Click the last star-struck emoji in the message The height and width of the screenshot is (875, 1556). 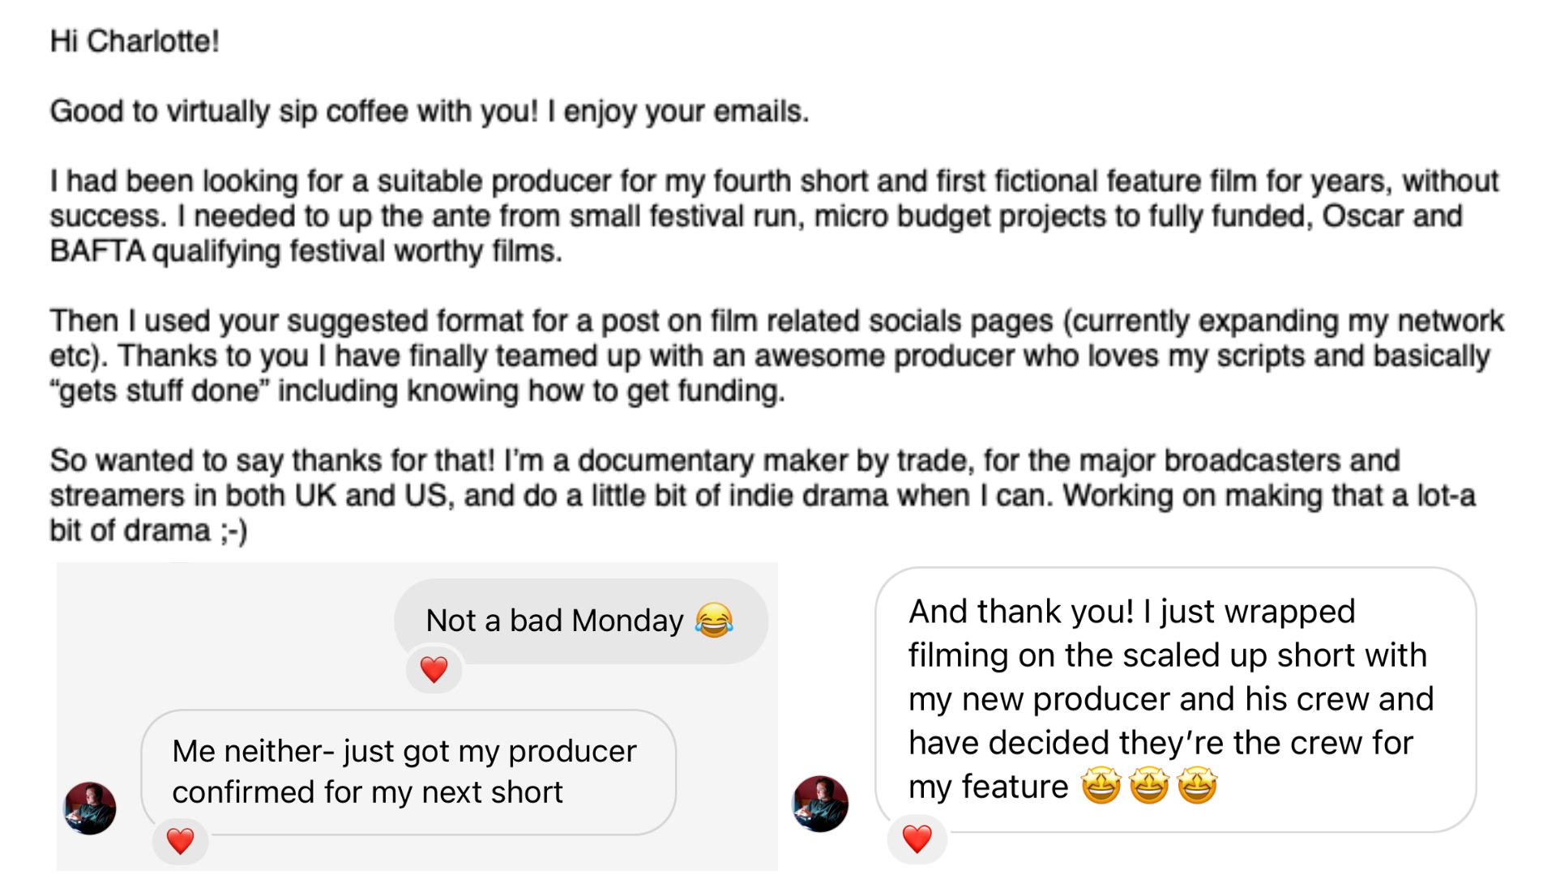point(1197,786)
